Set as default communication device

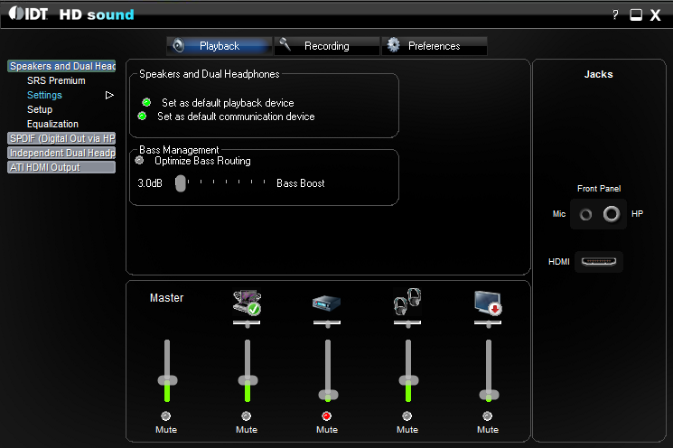click(x=142, y=116)
